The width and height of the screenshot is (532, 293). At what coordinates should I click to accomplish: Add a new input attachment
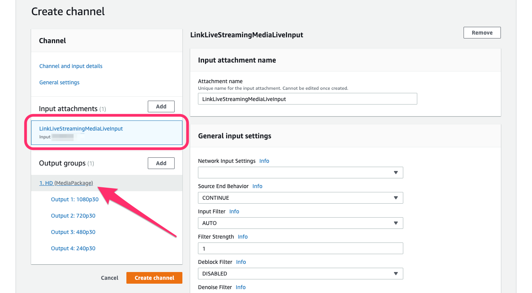(161, 106)
